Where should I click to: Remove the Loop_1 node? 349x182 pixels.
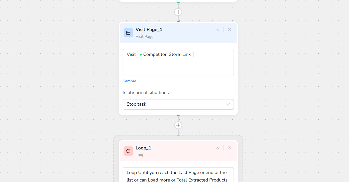pyautogui.click(x=229, y=148)
